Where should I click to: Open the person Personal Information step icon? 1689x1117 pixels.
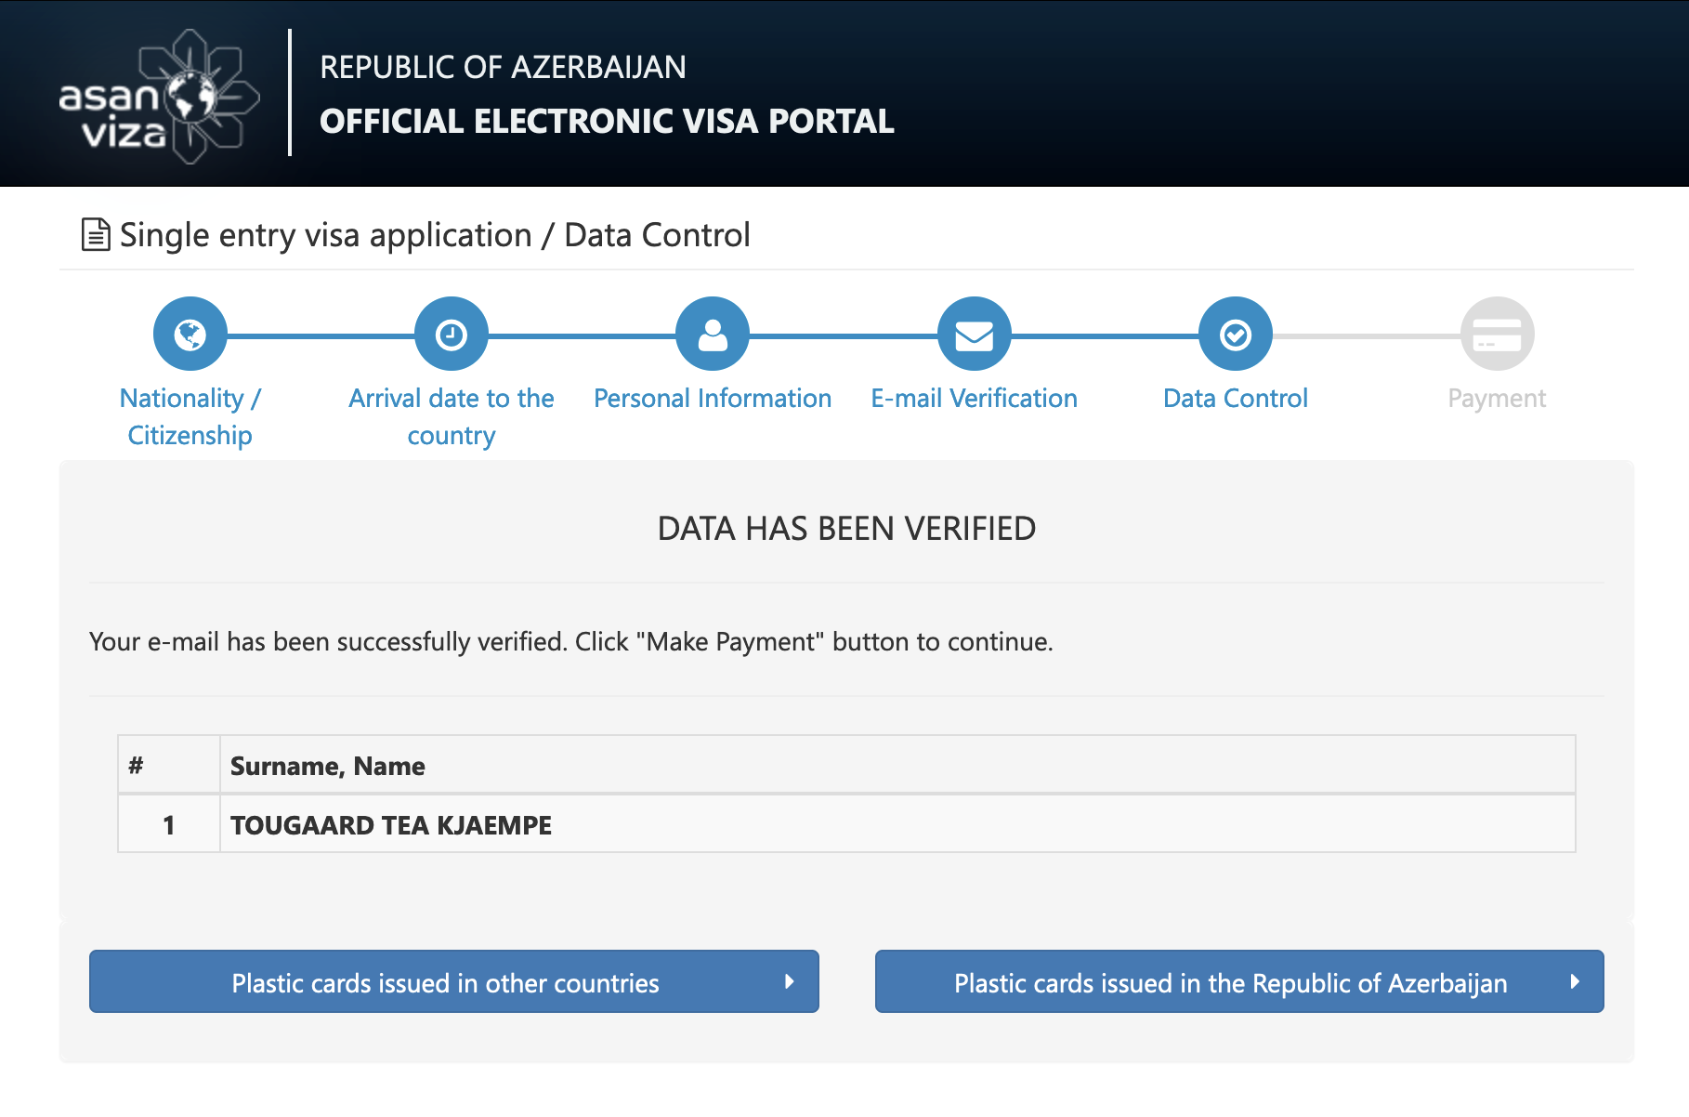coord(713,335)
